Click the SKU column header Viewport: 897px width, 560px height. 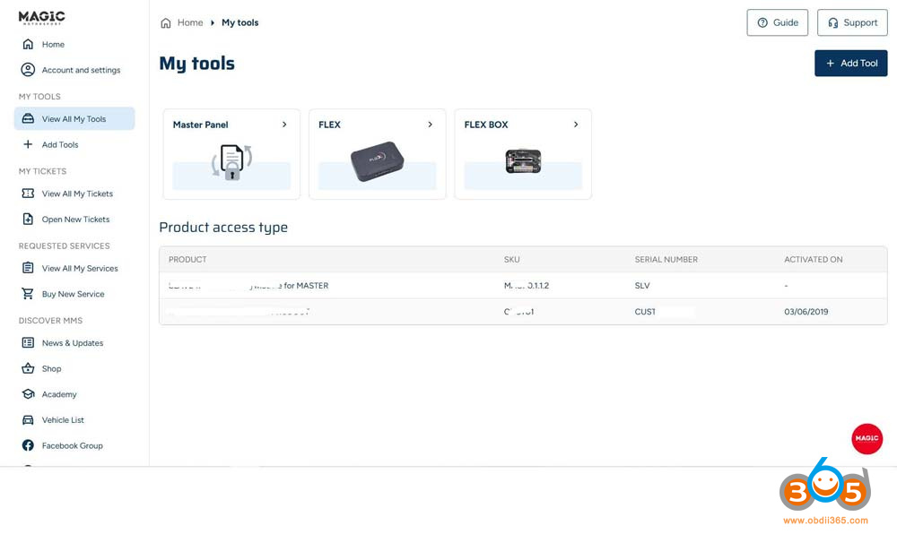[512, 260]
